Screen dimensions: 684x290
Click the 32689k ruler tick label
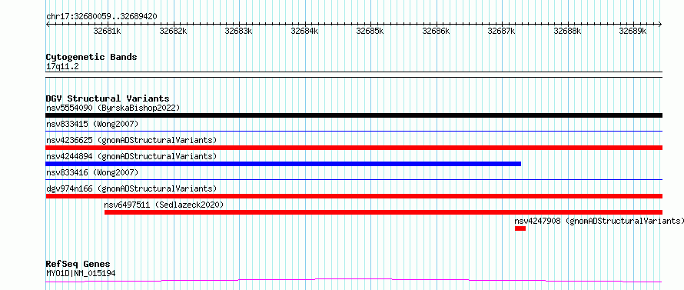coord(633,31)
